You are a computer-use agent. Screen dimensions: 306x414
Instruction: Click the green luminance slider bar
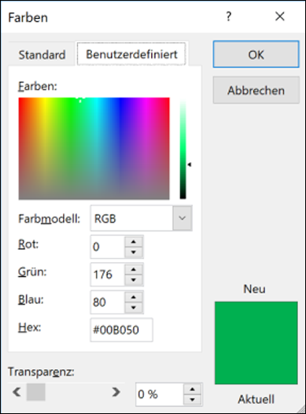pyautogui.click(x=182, y=150)
